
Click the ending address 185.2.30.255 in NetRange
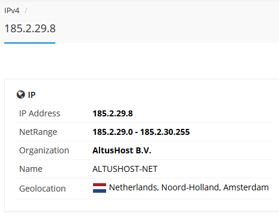[x=165, y=132]
